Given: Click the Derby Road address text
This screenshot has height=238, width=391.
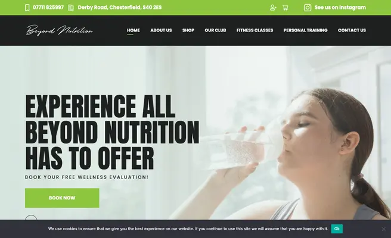Looking at the screenshot, I should pyautogui.click(x=120, y=8).
